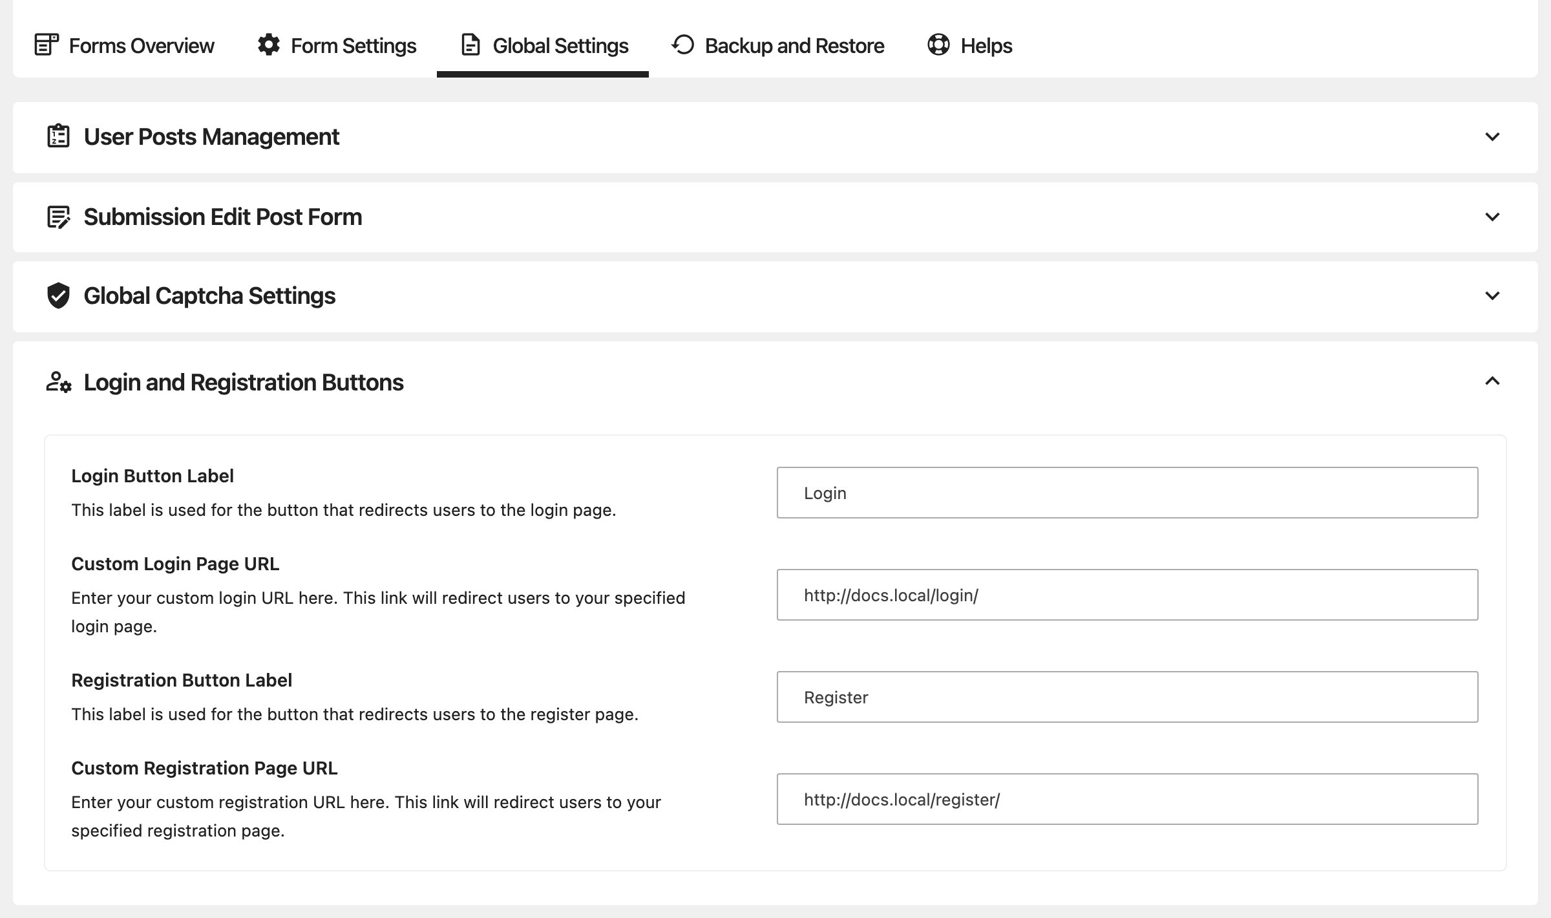Click the Login Button Label title text
1551x918 pixels.
(x=153, y=476)
